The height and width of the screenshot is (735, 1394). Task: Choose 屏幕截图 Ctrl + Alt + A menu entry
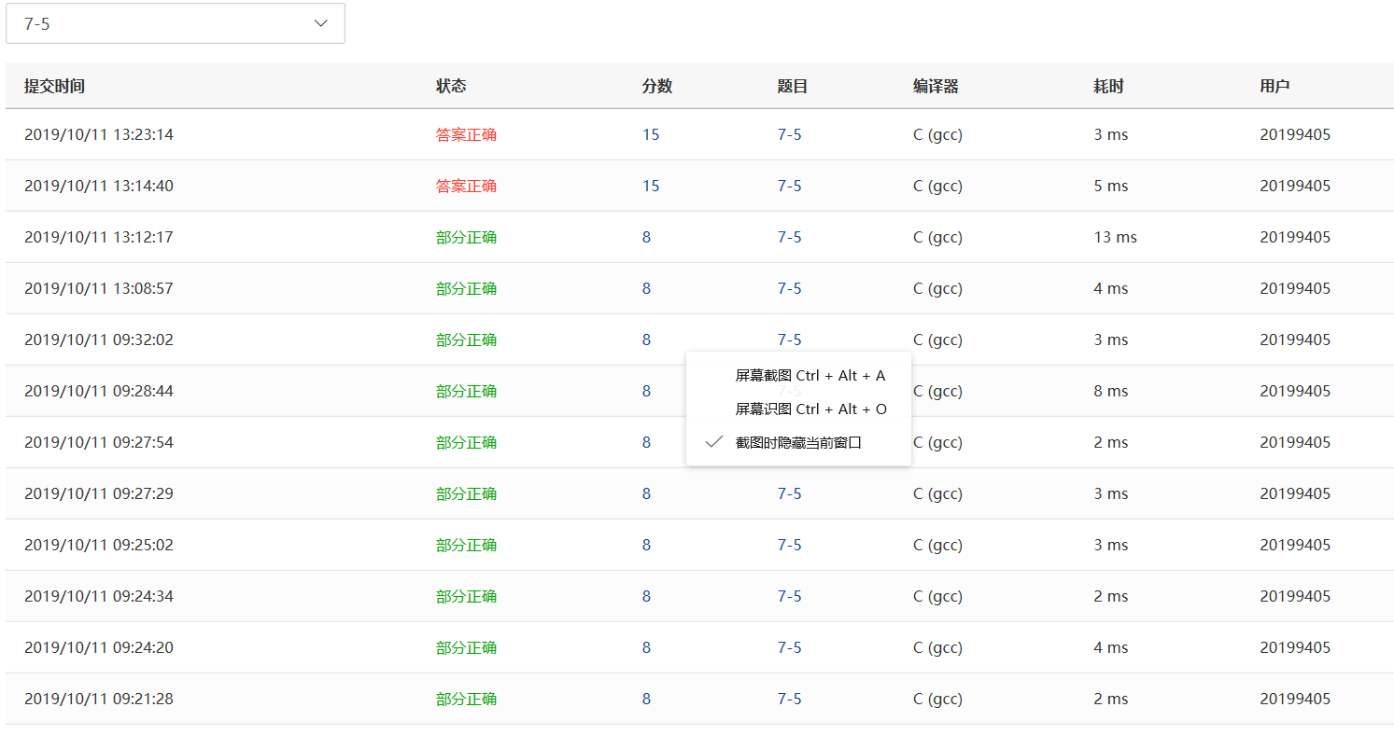point(798,376)
